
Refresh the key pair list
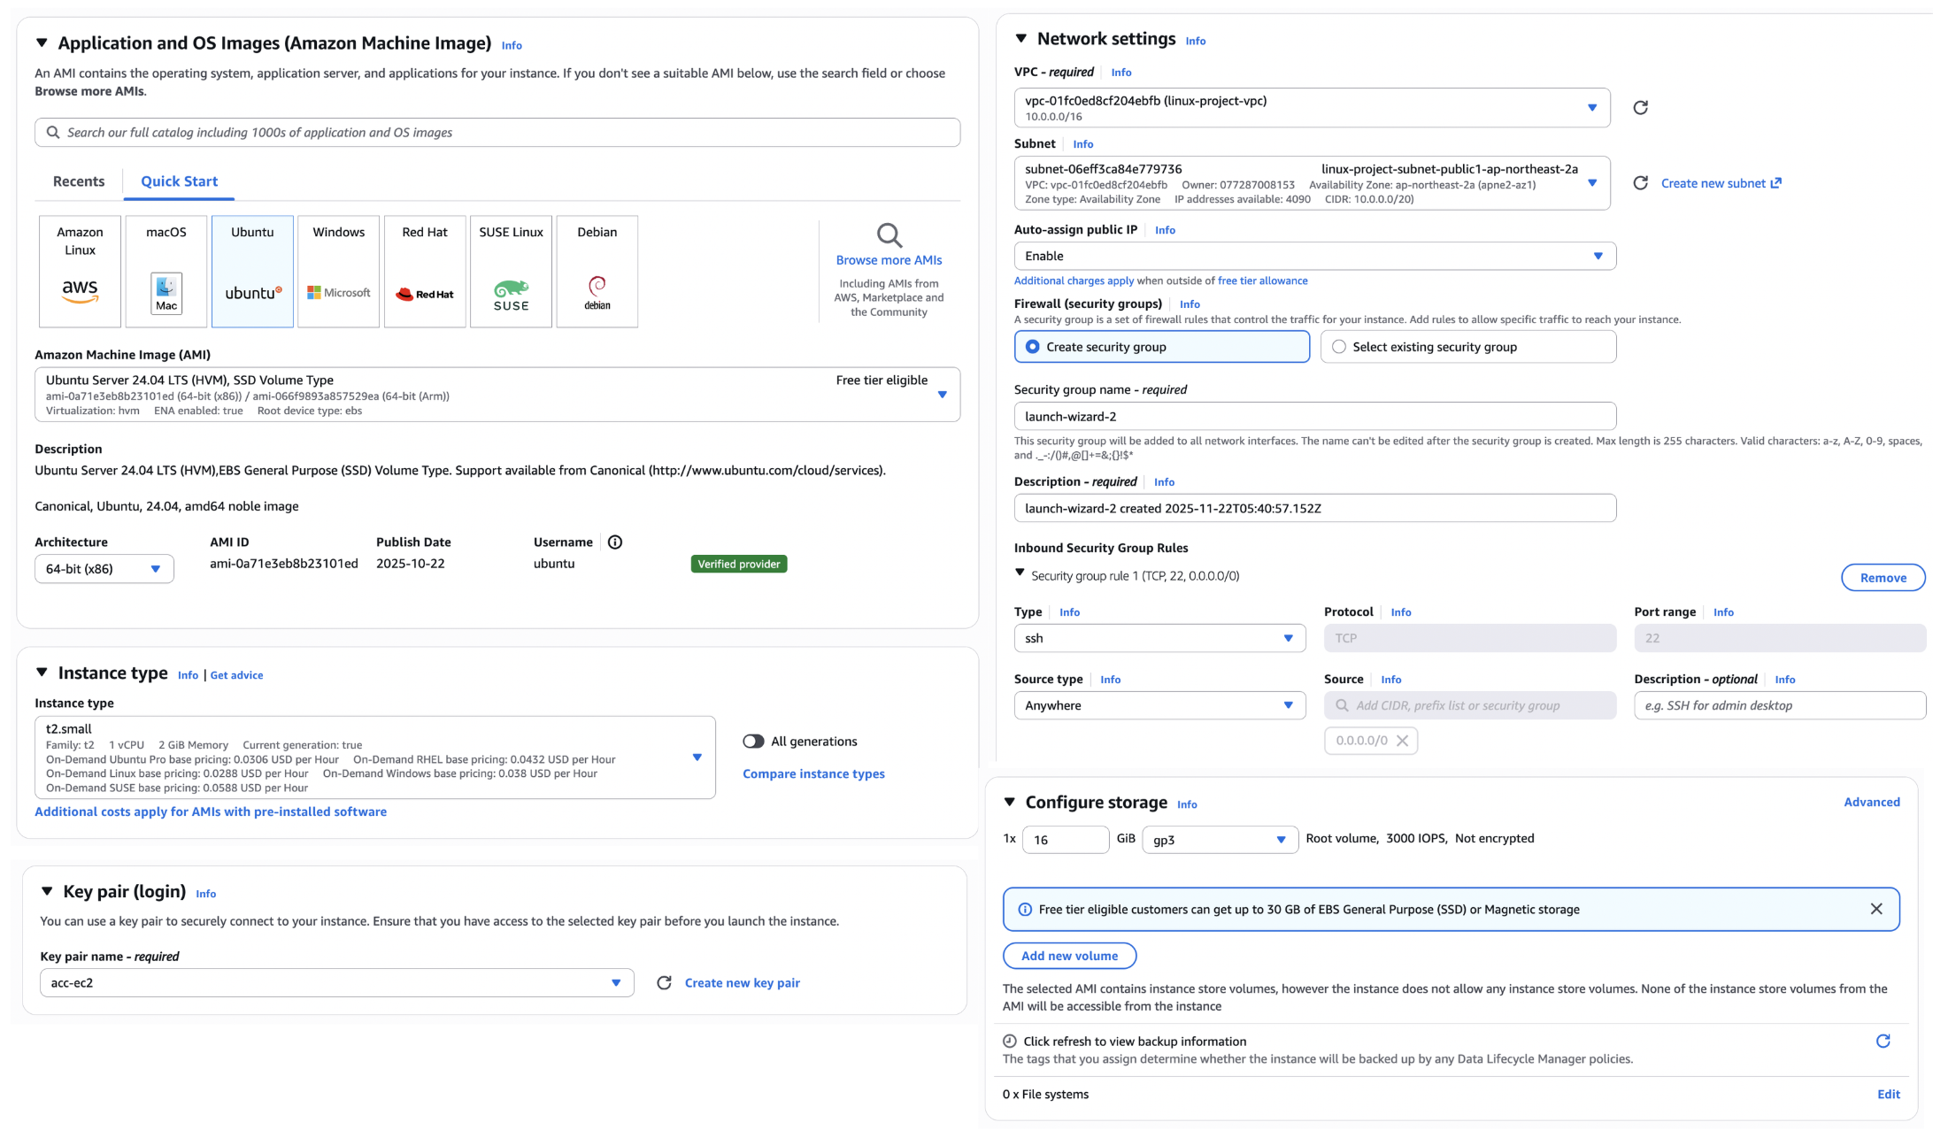(664, 983)
